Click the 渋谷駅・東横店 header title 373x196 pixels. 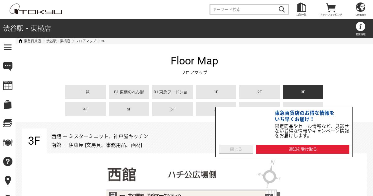point(27,29)
